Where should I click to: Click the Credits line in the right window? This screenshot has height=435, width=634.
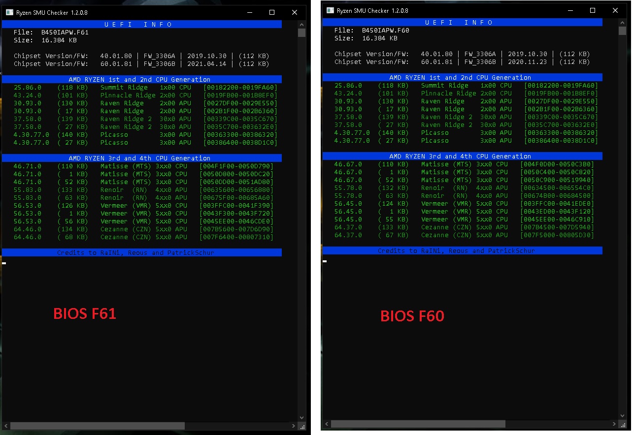point(462,250)
